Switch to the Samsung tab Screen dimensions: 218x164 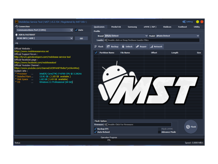(x=132, y=27)
